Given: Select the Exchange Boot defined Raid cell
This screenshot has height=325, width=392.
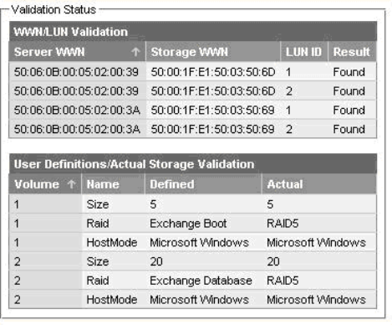Looking at the screenshot, I should pos(203,224).
